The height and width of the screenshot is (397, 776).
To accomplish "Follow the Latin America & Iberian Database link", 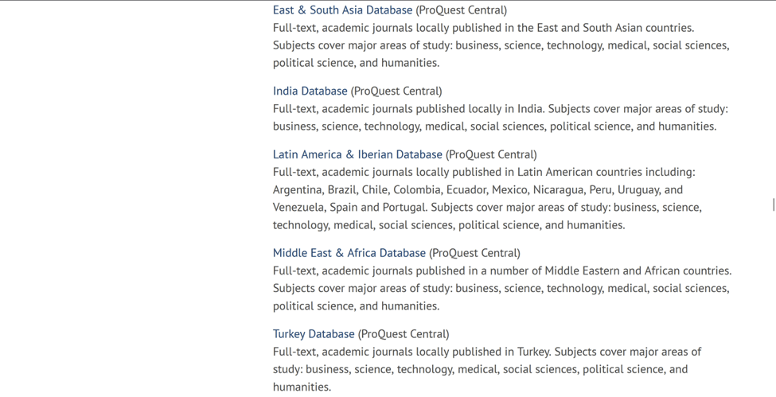I will [x=357, y=155].
